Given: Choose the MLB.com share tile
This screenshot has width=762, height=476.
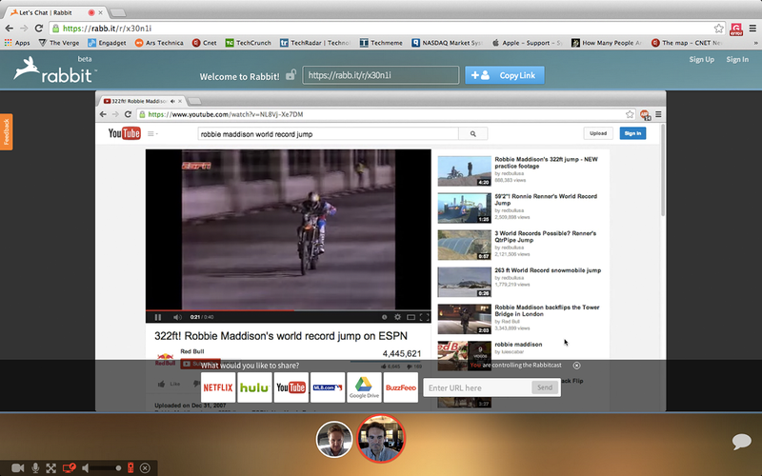Looking at the screenshot, I should click(328, 387).
